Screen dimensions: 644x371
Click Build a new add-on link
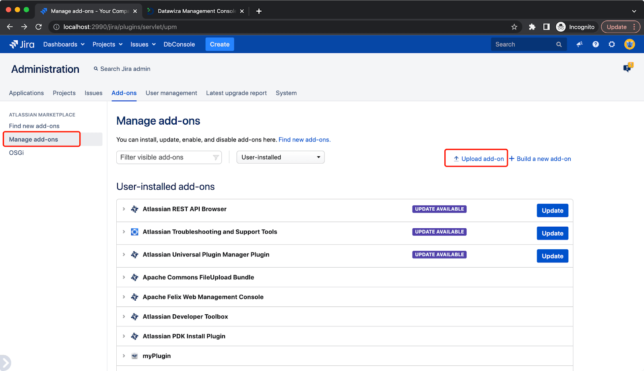click(x=540, y=159)
